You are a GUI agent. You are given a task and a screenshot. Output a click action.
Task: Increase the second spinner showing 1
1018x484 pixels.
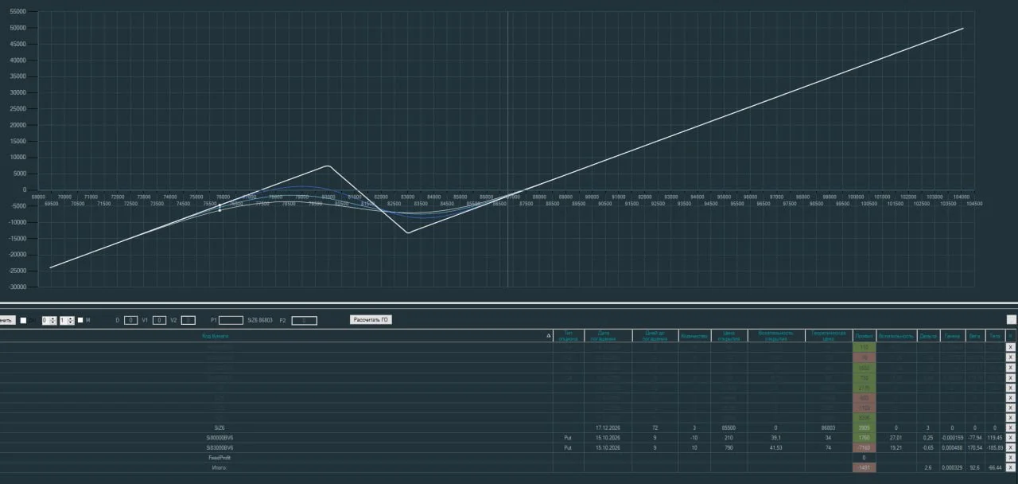tap(72, 318)
